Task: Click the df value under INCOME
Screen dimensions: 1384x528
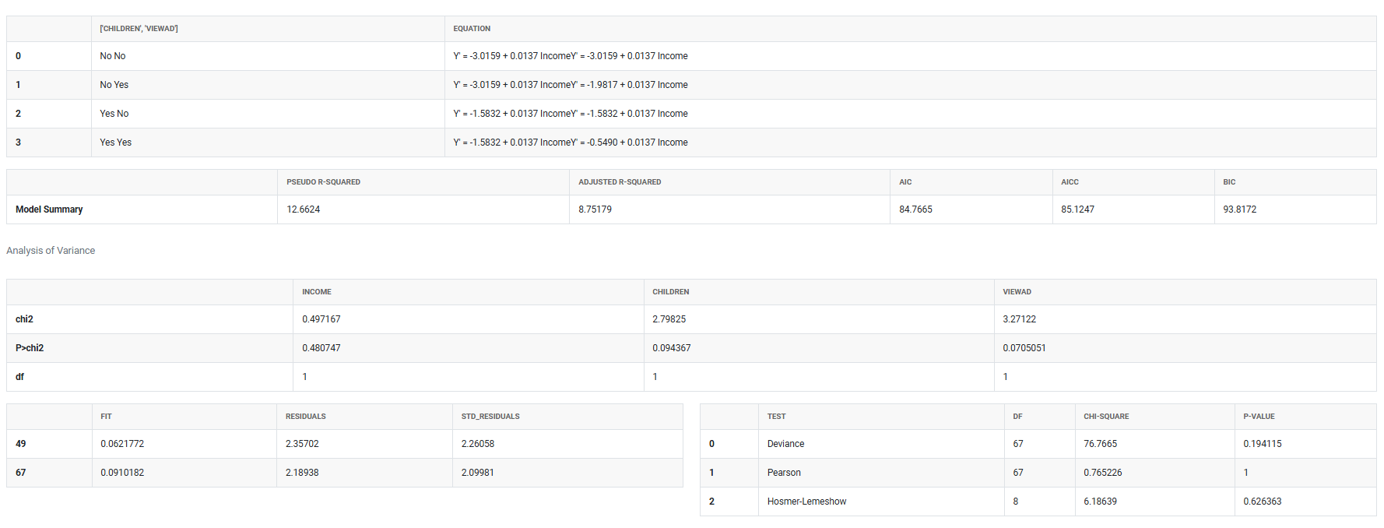Action: tap(304, 377)
